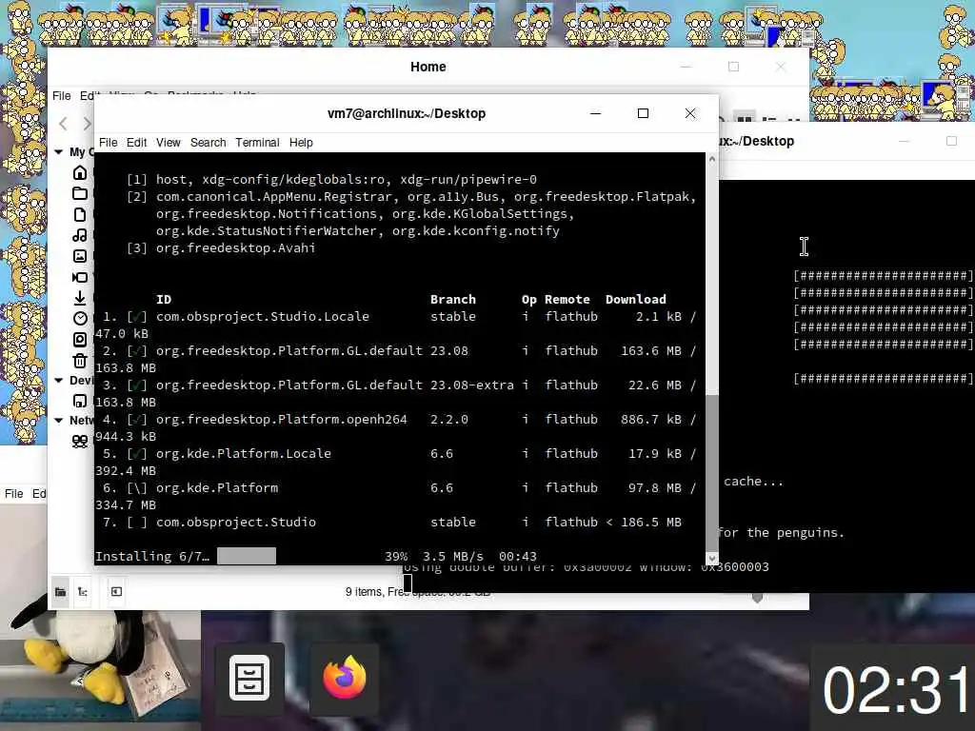The width and height of the screenshot is (975, 731).
Task: Open Downloads icon in sidebar
Action: tap(80, 298)
